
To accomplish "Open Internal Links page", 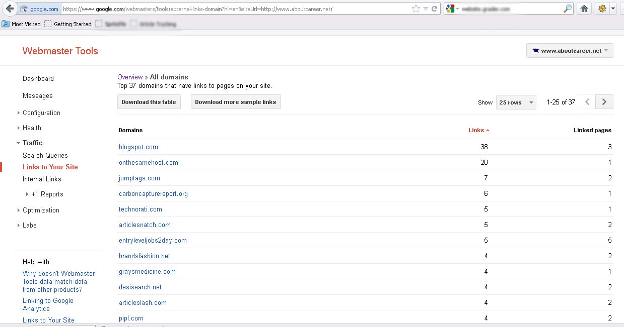I will click(x=42, y=179).
